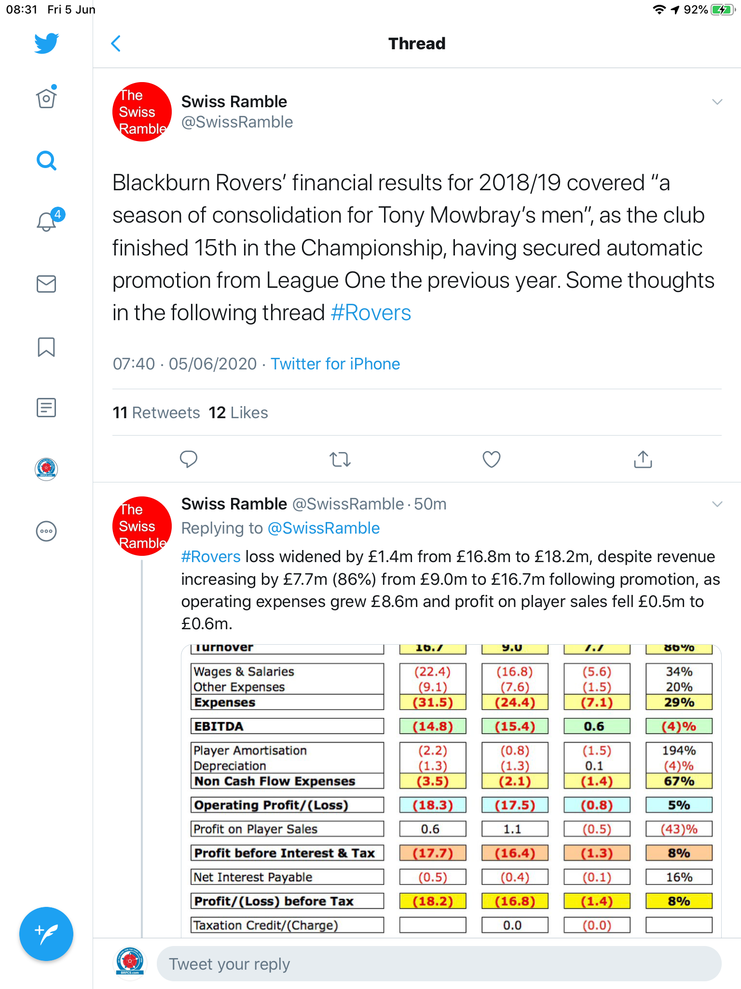The width and height of the screenshot is (741, 989).
Task: Open profile avatar in sidebar
Action: (x=46, y=468)
